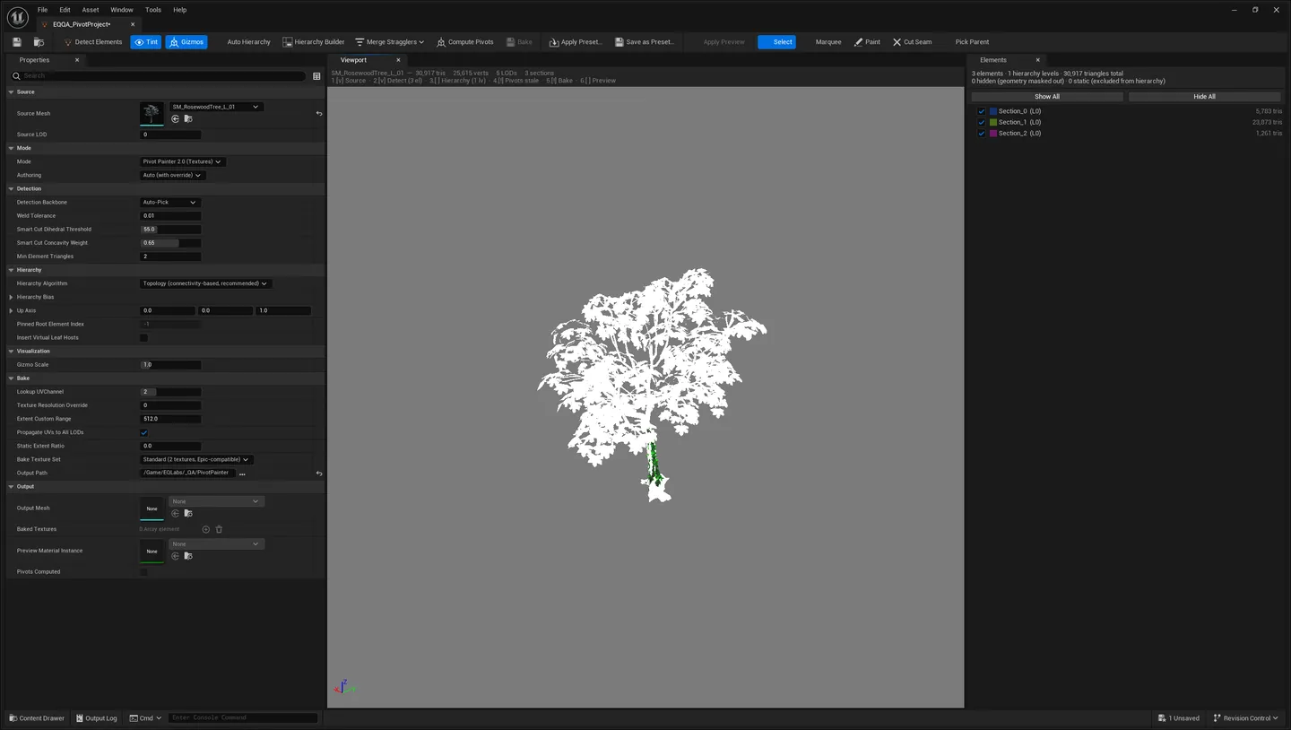
Task: Click Auto Hierarchy in the toolbar
Action: (248, 42)
